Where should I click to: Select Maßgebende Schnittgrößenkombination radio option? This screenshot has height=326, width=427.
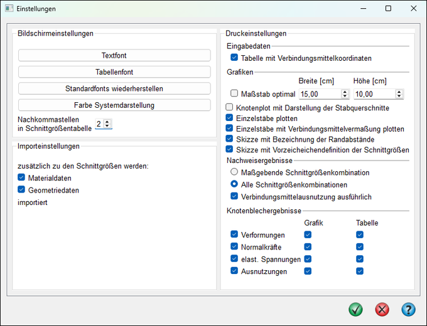pyautogui.click(x=234, y=172)
